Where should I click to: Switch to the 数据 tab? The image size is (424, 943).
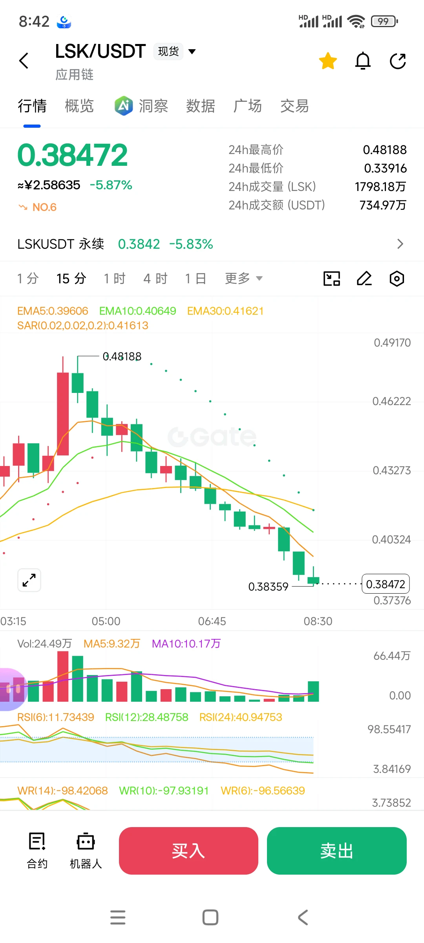click(x=200, y=106)
